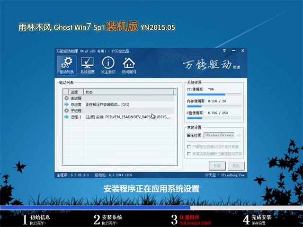Click the 子进程 gear icon
This screenshot has height=227, width=303.
tap(66, 111)
